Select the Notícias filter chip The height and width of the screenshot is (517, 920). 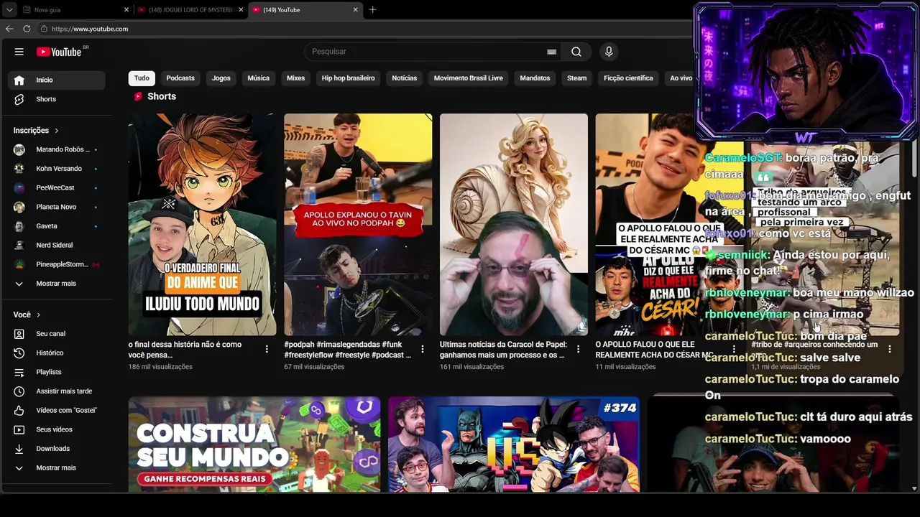pos(405,78)
